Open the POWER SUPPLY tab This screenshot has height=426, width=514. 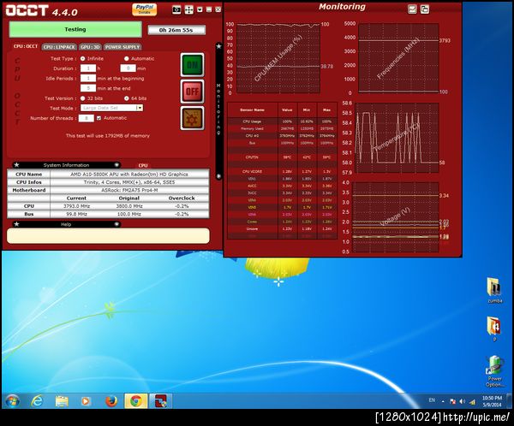click(x=123, y=47)
